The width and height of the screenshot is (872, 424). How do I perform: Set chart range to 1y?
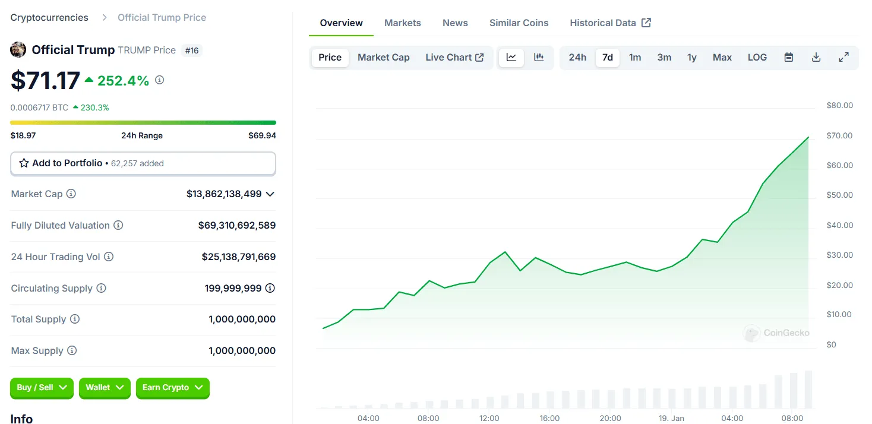point(692,58)
